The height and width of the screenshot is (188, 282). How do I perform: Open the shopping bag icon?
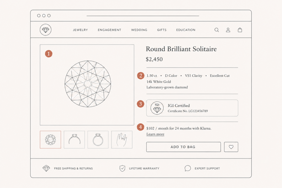pos(240,30)
